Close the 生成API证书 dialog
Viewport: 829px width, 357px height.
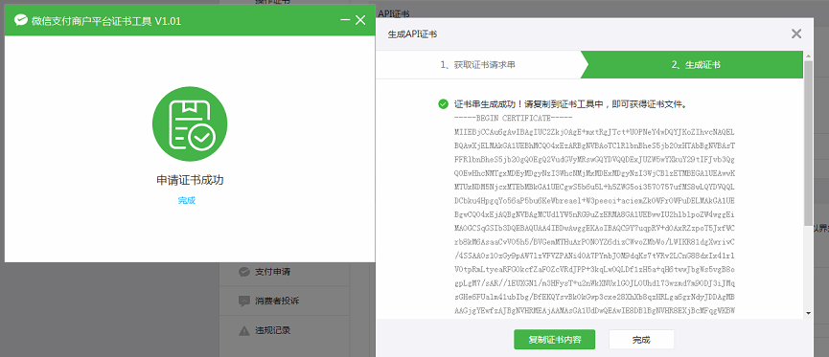point(796,34)
